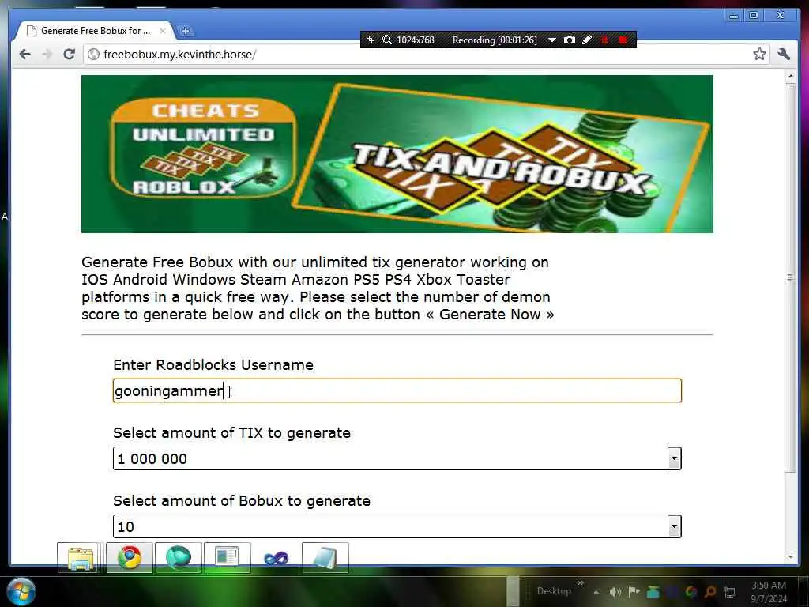Open a new tab with the plus button

pyautogui.click(x=185, y=31)
